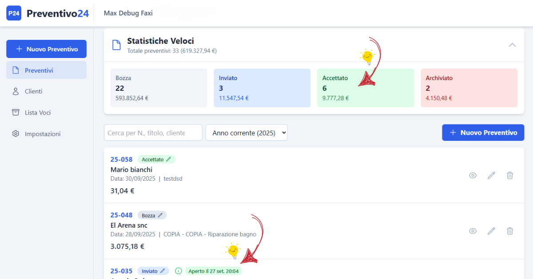
Task: Collapse the Statistiche Veloci panel
Action: (512, 45)
